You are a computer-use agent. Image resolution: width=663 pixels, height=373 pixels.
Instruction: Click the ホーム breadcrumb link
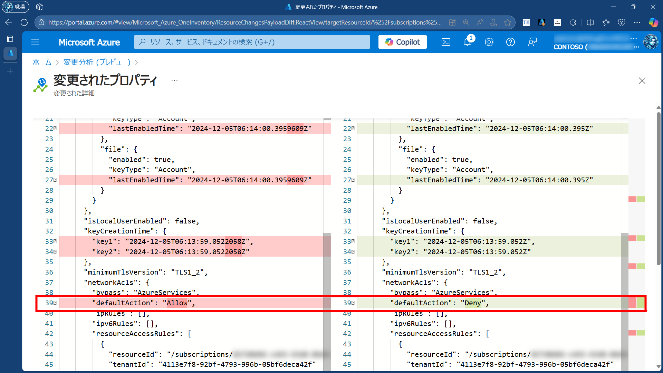[42, 62]
